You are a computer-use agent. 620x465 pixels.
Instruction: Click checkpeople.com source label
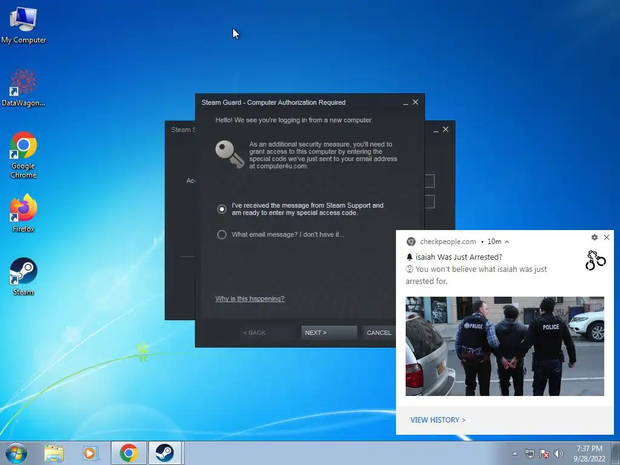(x=448, y=242)
